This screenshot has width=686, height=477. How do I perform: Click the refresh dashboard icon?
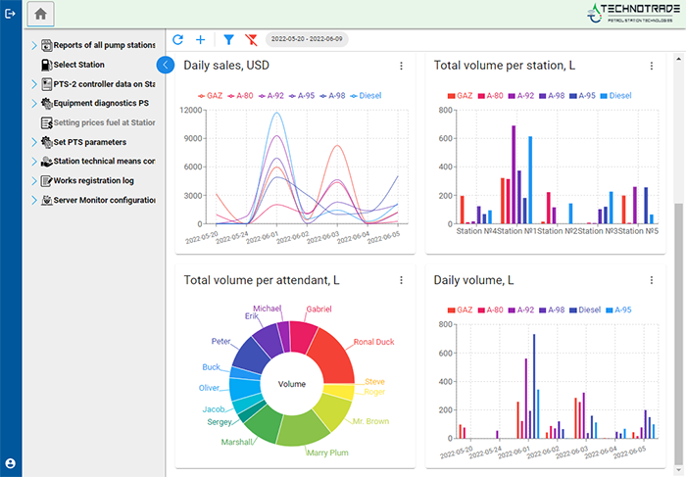point(177,40)
